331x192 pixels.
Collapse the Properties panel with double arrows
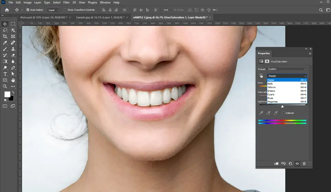pyautogui.click(x=306, y=49)
